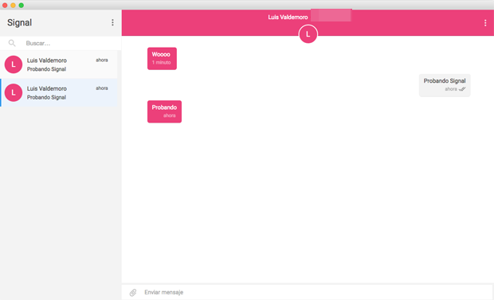The image size is (494, 300).
Task: Click avatar of highlighted Luis Valdemoro conversation
Action: (14, 92)
